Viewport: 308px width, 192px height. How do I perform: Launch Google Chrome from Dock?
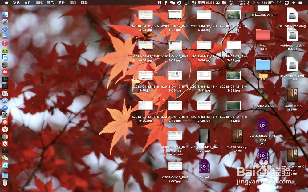[x=5, y=137]
